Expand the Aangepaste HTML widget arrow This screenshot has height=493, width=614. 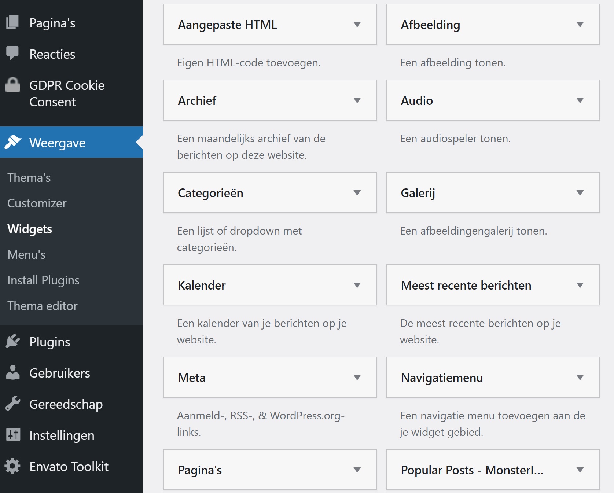[357, 25]
